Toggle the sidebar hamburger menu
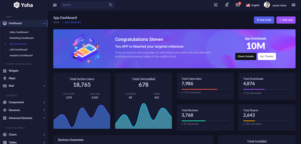 pyautogui.click(x=55, y=5)
